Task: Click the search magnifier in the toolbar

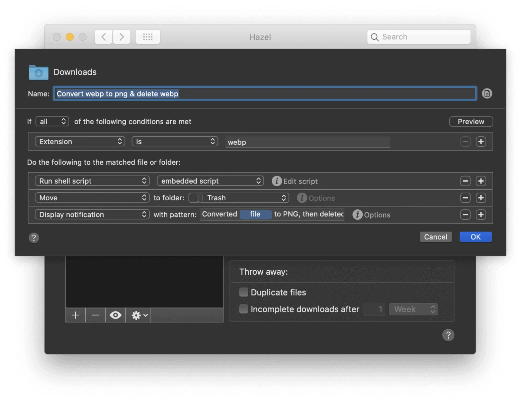Action: (375, 37)
